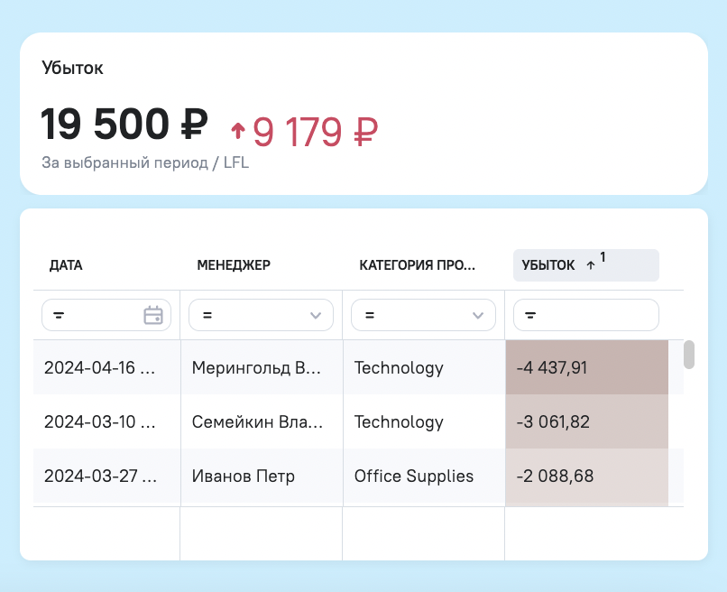Select the Office Supplies category cell
Image resolution: width=727 pixels, height=592 pixels.
click(x=424, y=476)
